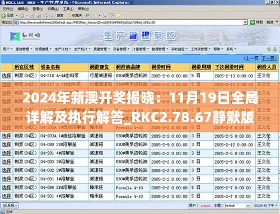Click 选择 link for 04-218 A-4#出料泵
280x214 pixels.
coord(7,76)
